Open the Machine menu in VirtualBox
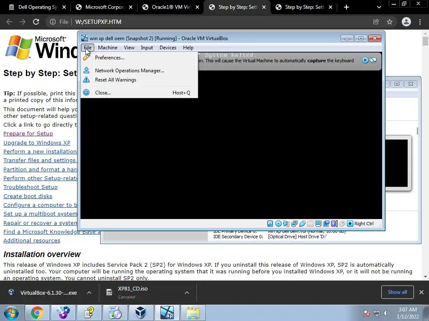The width and height of the screenshot is (429, 321). point(108,48)
